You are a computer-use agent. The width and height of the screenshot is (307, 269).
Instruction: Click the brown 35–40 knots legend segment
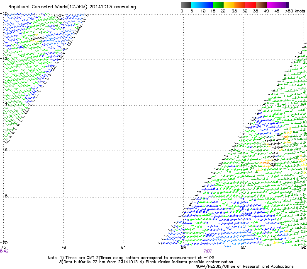click(x=261, y=5)
